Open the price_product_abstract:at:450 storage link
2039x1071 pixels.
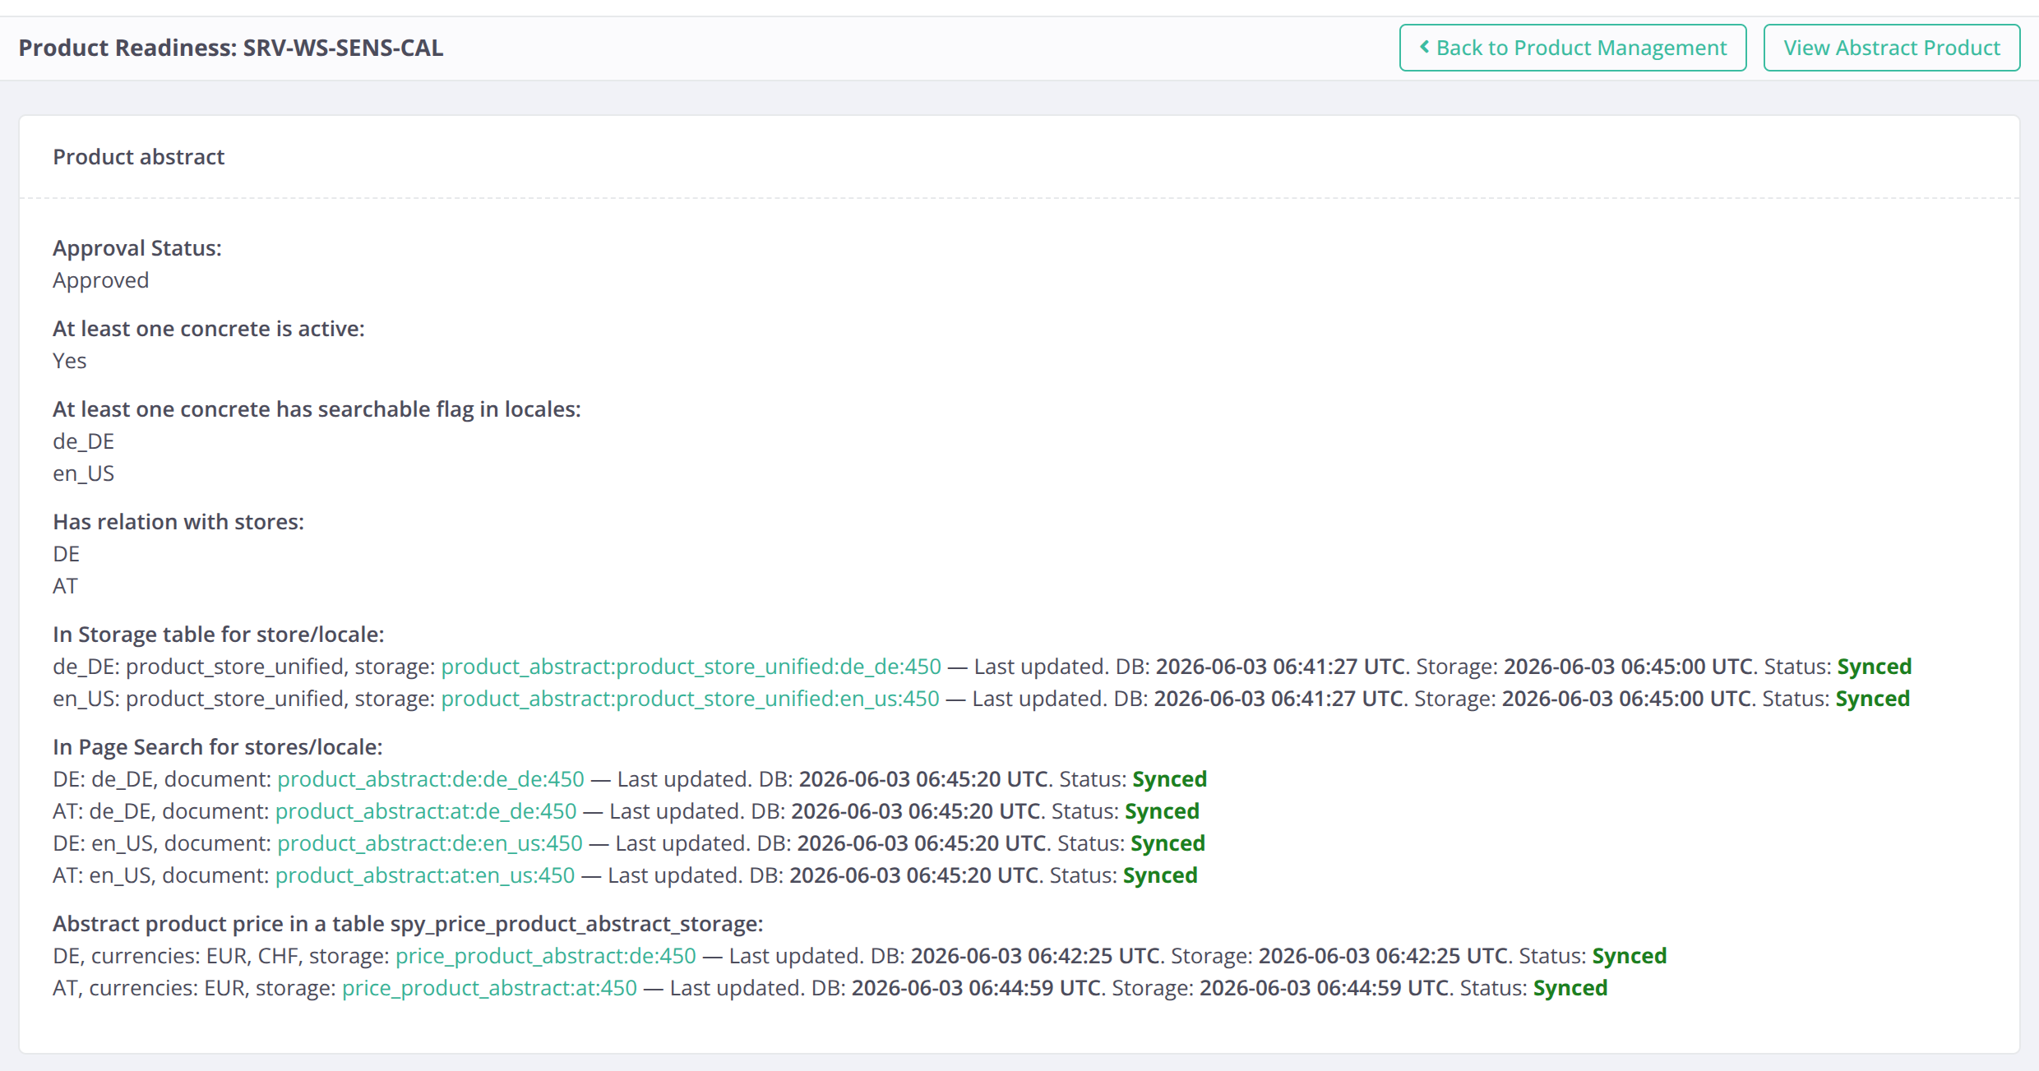[x=490, y=987]
